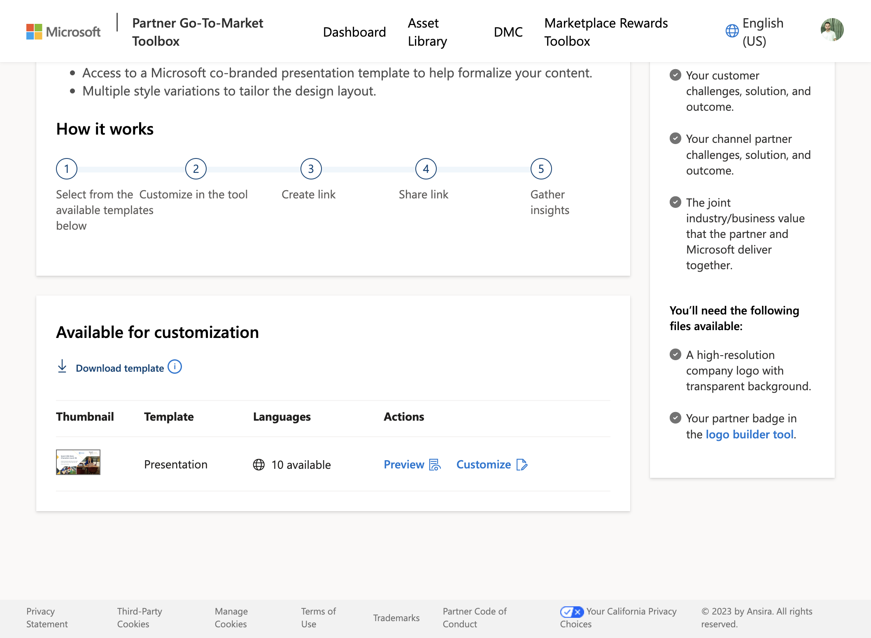This screenshot has height=638, width=871.
Task: Click Partner Go-To-Market Toolbox title
Action: click(198, 32)
